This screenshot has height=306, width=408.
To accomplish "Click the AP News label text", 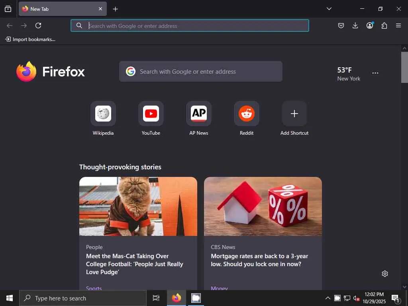I will tap(199, 133).
